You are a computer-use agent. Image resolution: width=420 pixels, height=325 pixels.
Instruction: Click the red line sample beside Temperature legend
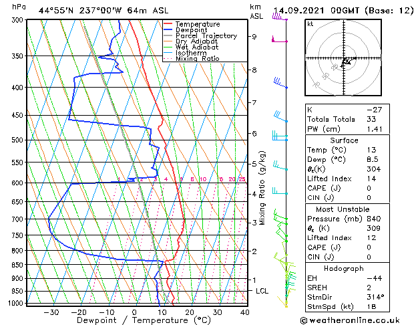pos(168,24)
